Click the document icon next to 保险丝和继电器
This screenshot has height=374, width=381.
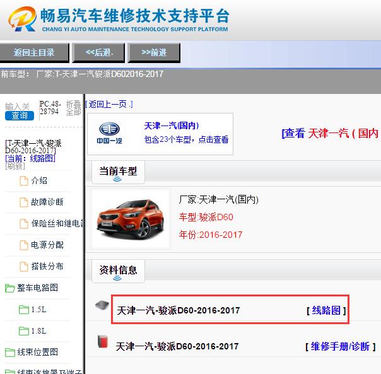(x=23, y=223)
